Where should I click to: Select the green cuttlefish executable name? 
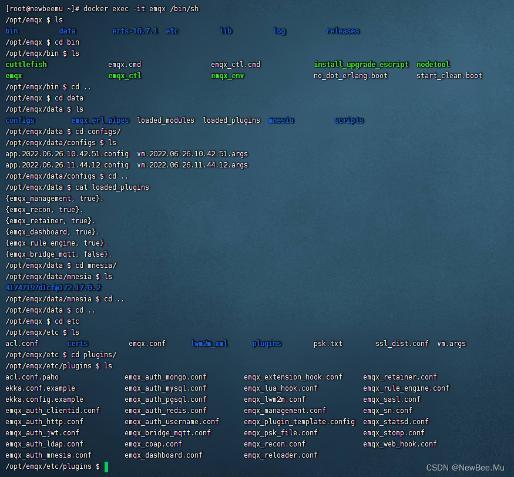click(26, 65)
